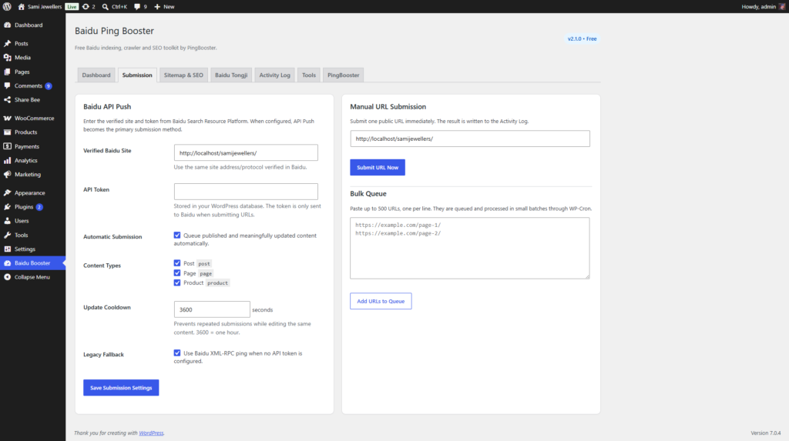This screenshot has width=789, height=441.
Task: Click the WooCommerce sidebar icon
Action: (8, 119)
